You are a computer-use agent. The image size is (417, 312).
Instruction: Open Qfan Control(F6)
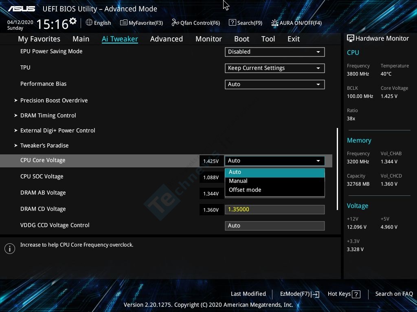196,23
